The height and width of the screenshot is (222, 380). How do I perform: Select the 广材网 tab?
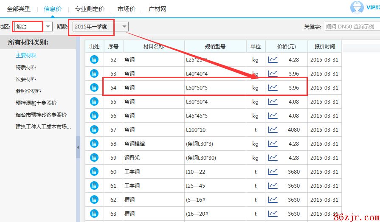coord(157,9)
